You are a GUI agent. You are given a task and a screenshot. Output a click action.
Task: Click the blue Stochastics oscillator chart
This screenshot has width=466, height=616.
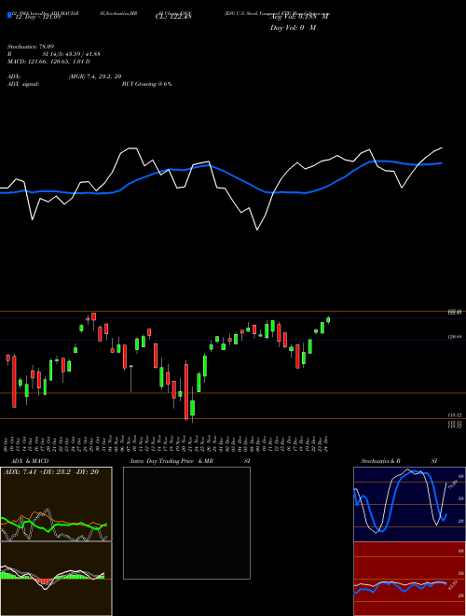[x=409, y=504]
